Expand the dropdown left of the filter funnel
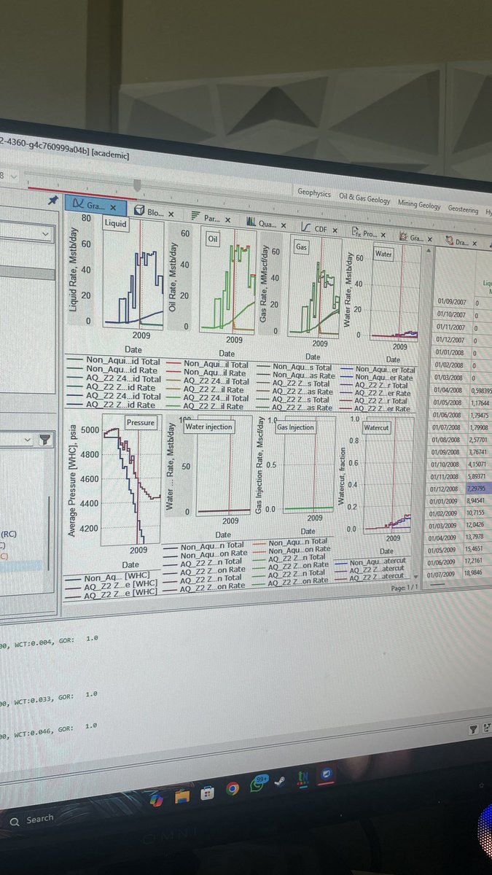 28,440
